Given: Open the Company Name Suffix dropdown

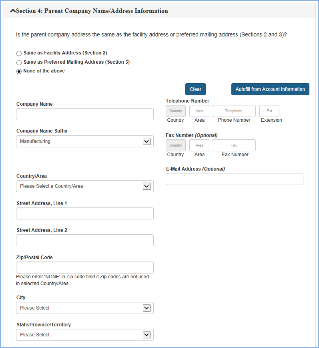Looking at the screenshot, I should [84, 141].
